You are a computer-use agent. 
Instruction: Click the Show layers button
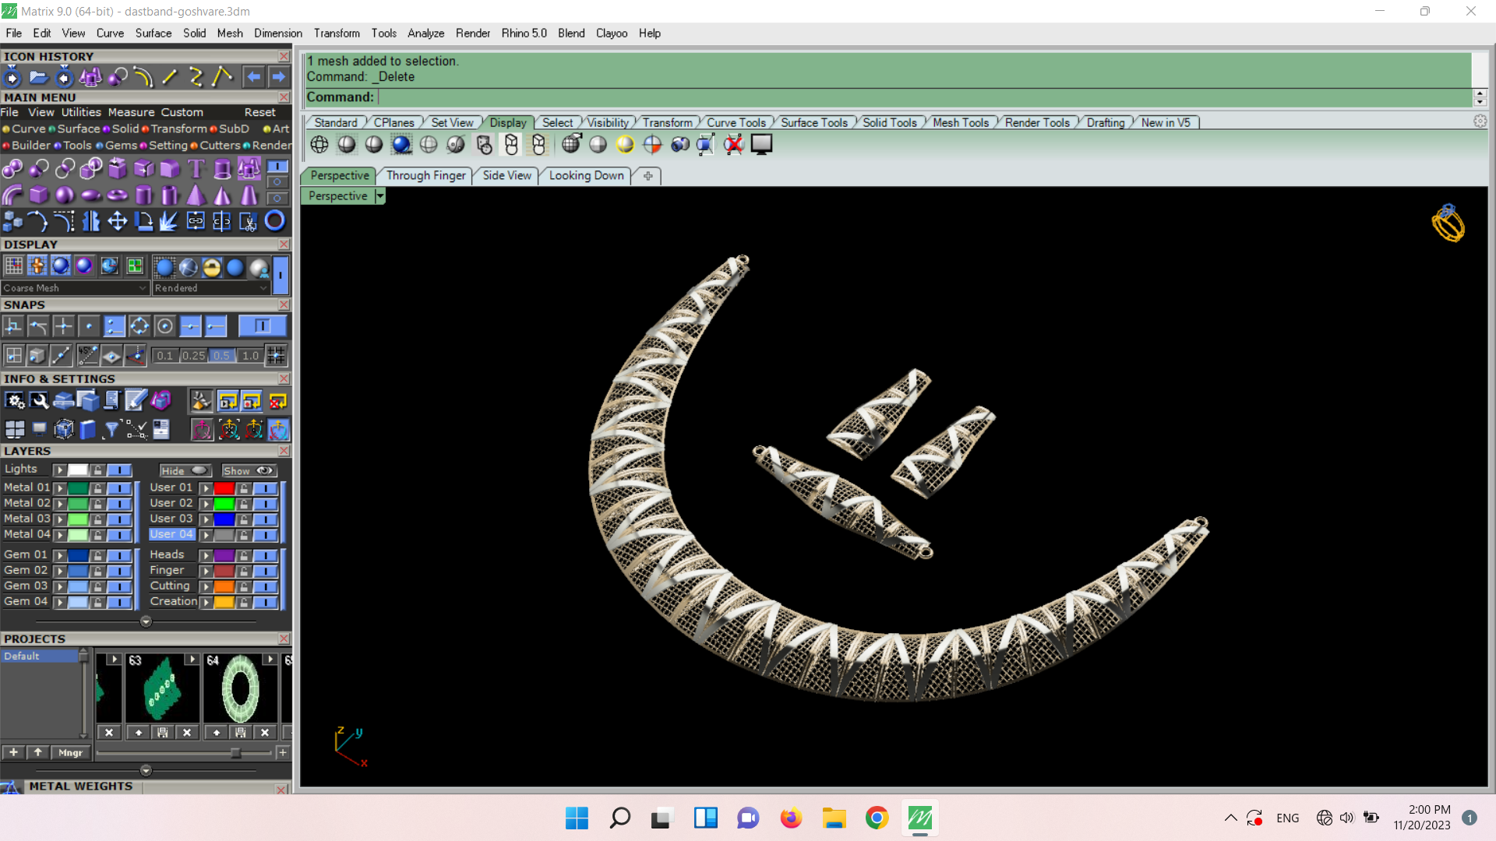pyautogui.click(x=248, y=470)
